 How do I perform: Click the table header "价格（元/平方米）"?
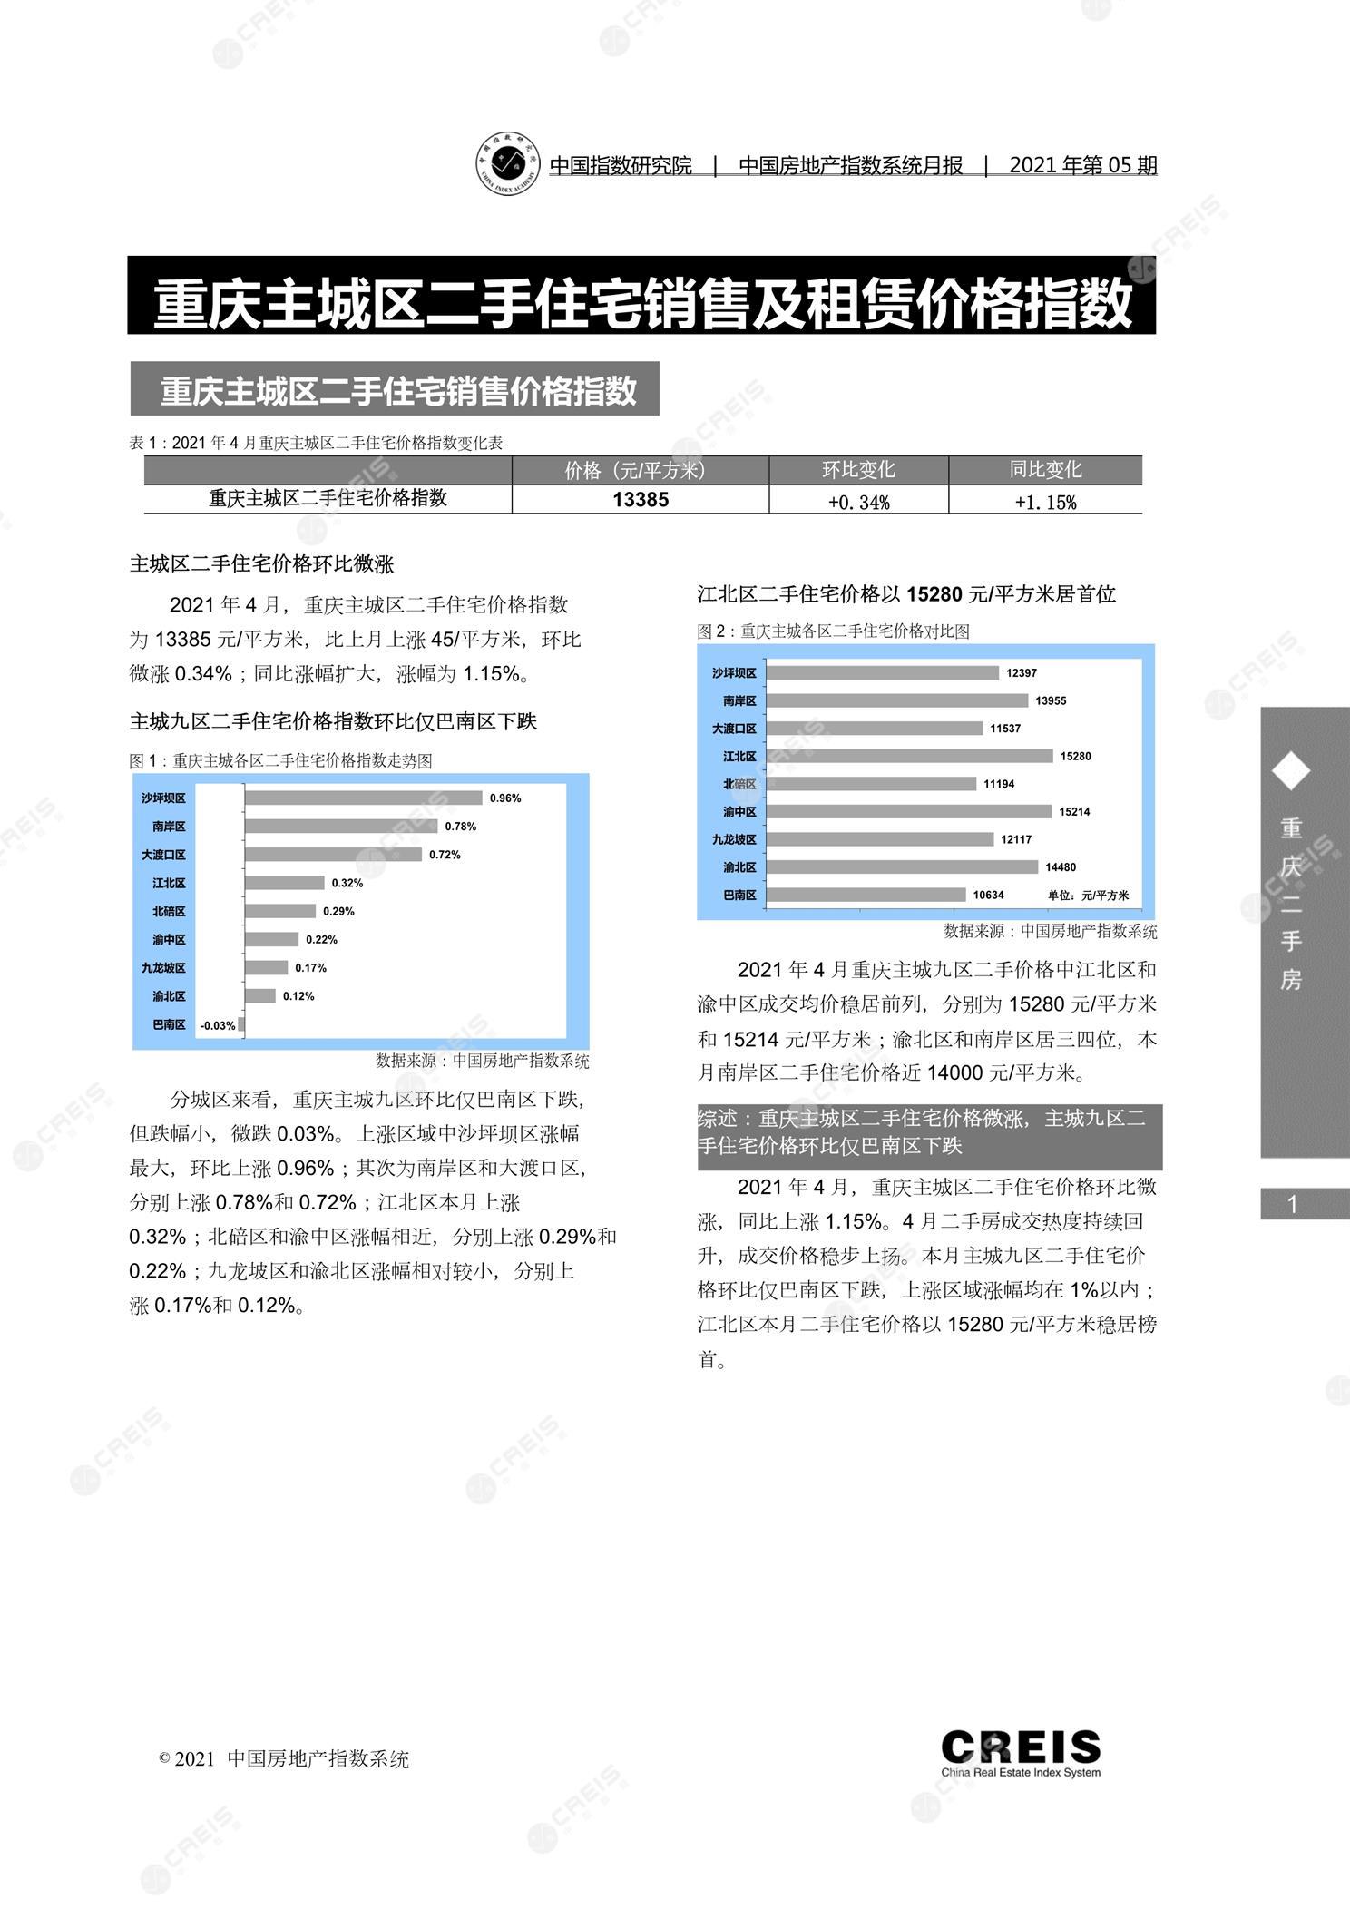pos(635,470)
